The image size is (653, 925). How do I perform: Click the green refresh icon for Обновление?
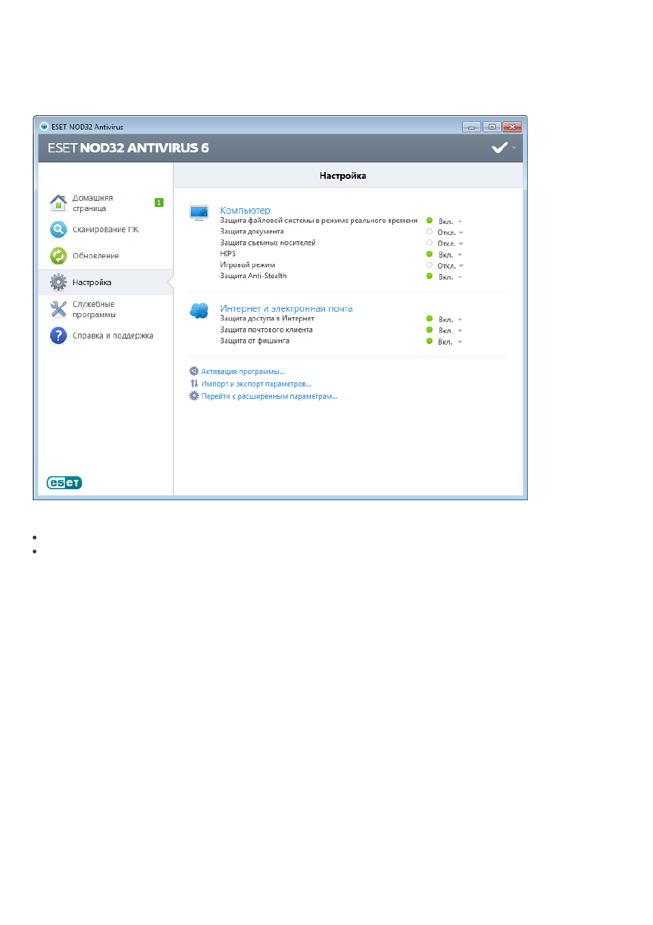coord(58,256)
